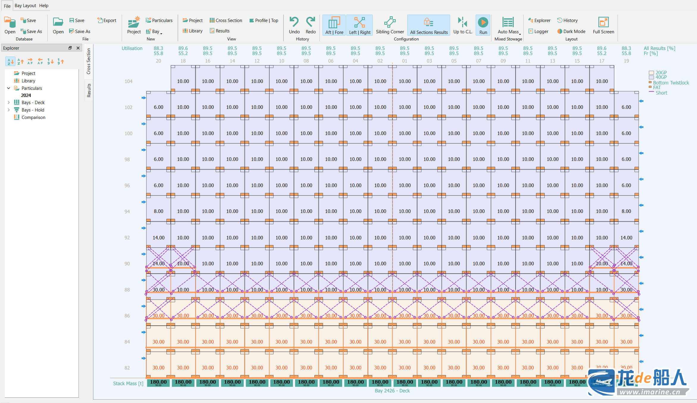Select the Sibling Corner configuration icon
Screen dimensions: 697x403
(390, 22)
